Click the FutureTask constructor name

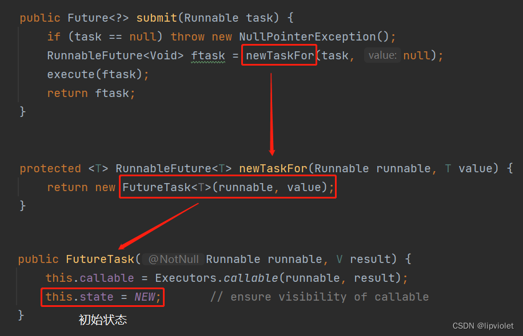tap(99, 259)
